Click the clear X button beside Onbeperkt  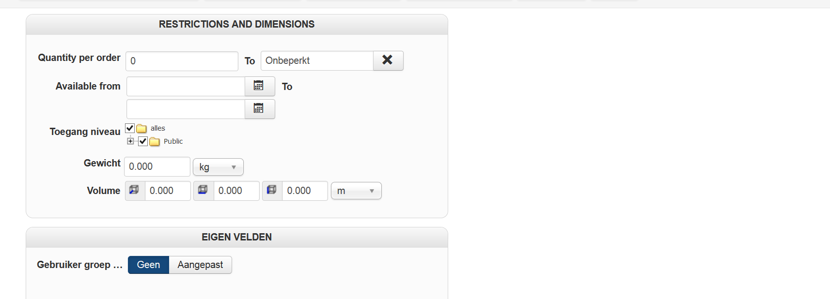click(x=388, y=60)
